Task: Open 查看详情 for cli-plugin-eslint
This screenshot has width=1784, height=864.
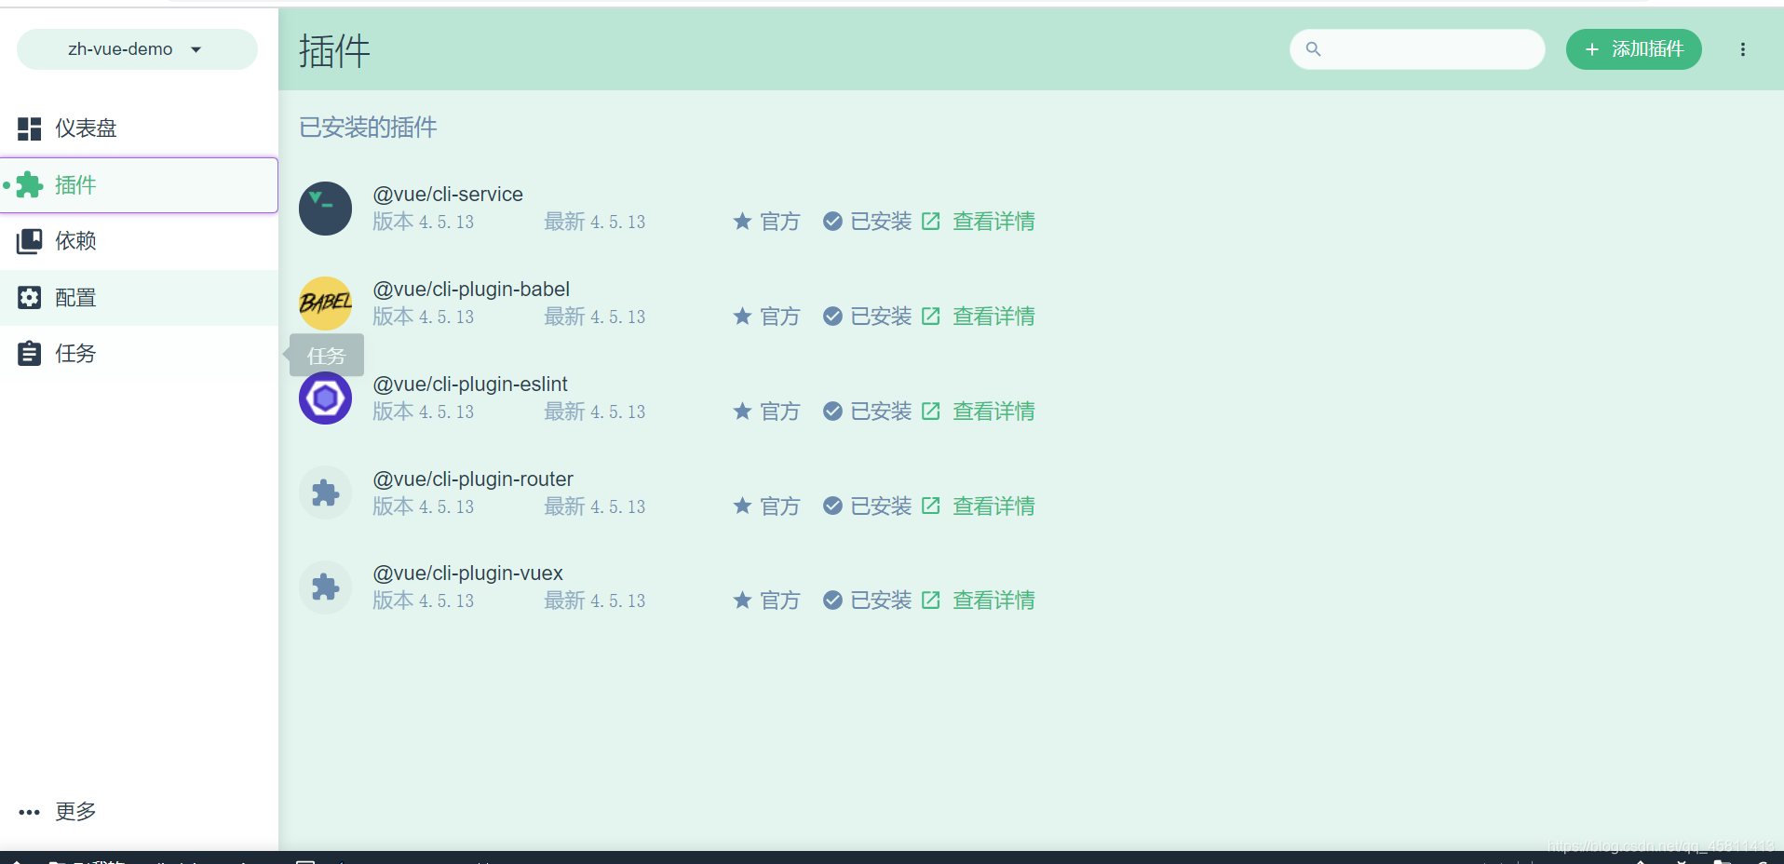Action: (993, 412)
